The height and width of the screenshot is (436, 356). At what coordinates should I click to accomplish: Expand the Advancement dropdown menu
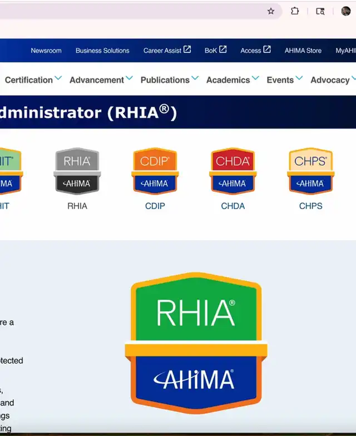click(101, 80)
